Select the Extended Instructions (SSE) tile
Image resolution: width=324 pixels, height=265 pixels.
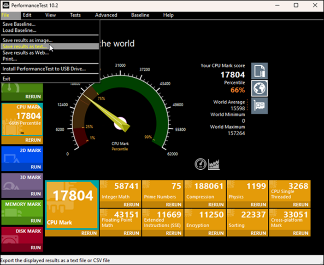point(163,219)
